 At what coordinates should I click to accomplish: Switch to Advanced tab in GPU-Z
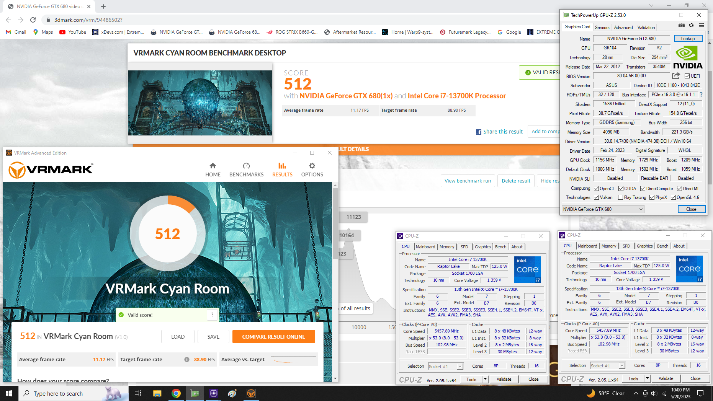[623, 28]
